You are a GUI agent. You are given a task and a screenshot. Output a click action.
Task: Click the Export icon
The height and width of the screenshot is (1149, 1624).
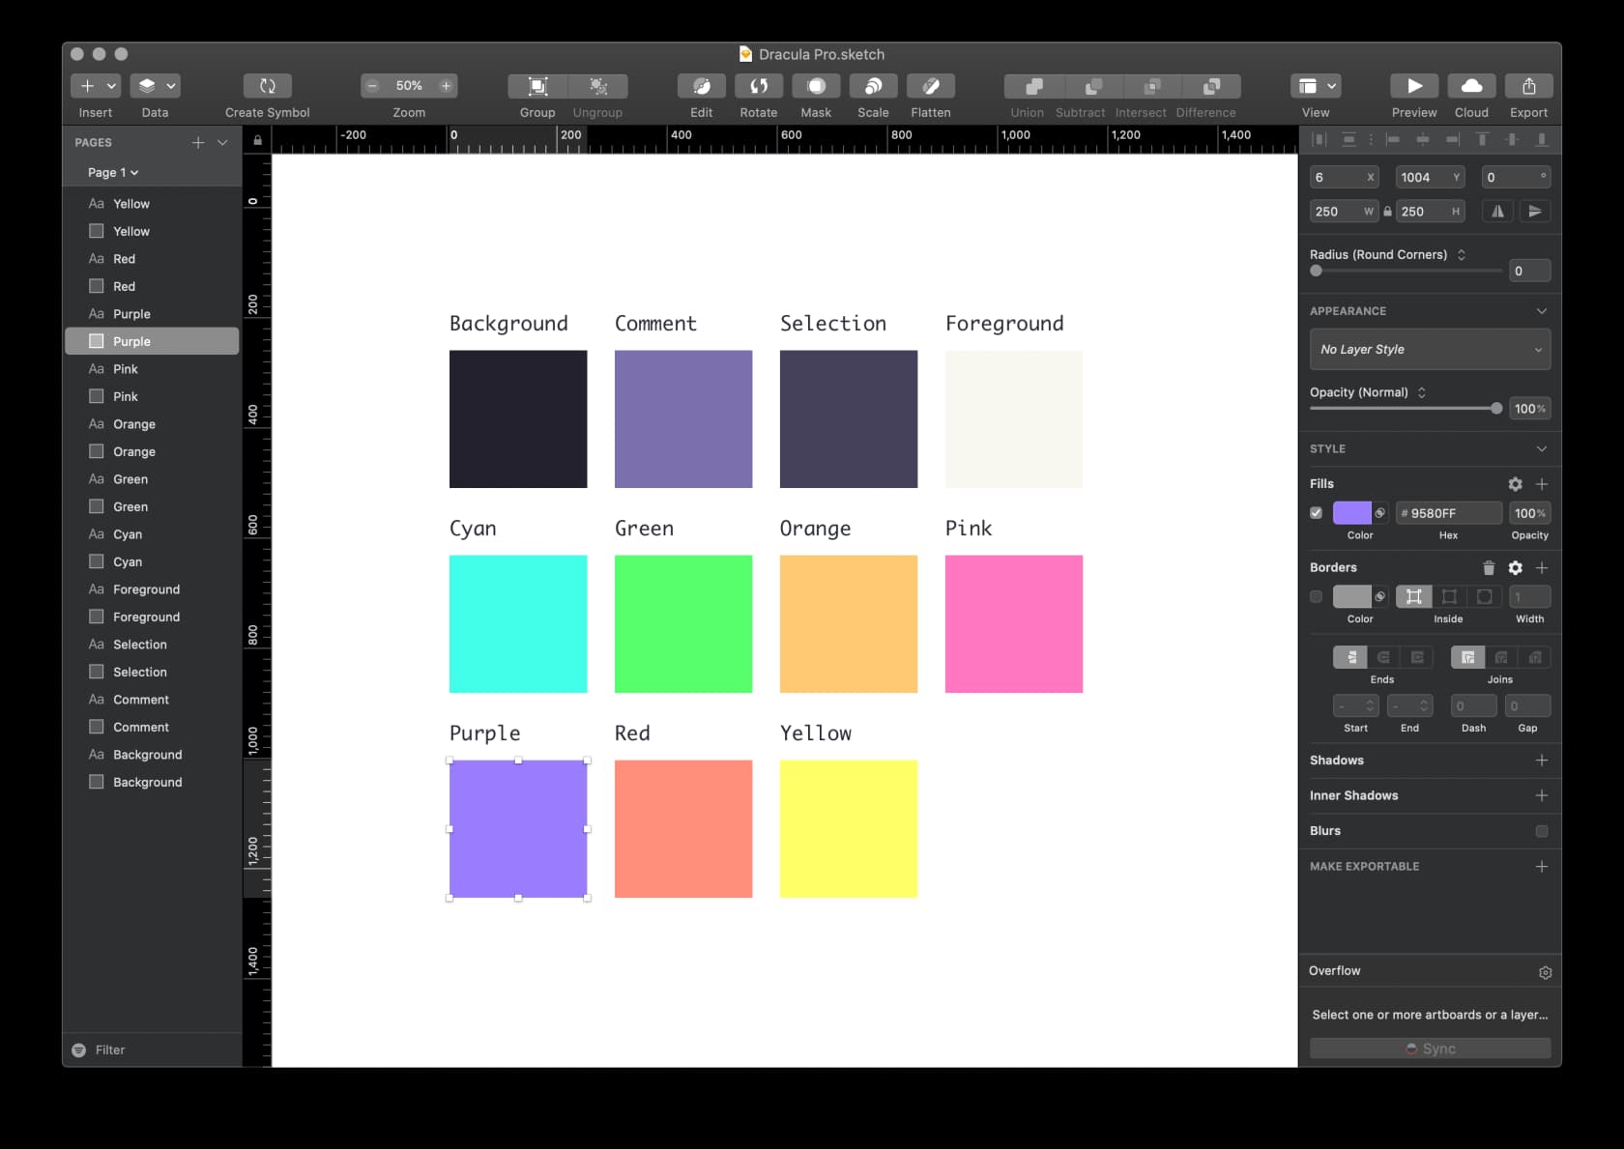click(x=1528, y=86)
